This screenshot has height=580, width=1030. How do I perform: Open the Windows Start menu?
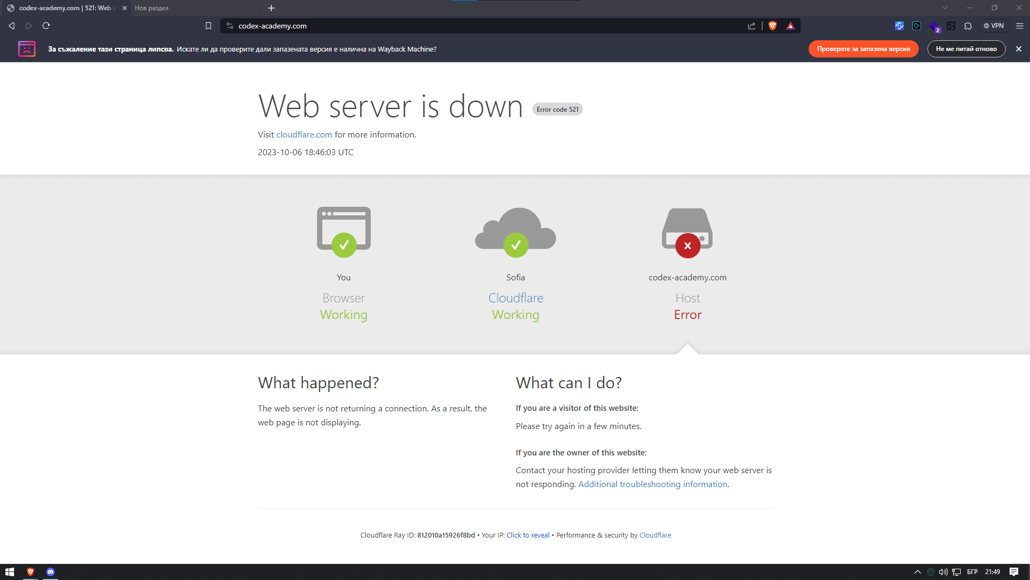coord(10,572)
